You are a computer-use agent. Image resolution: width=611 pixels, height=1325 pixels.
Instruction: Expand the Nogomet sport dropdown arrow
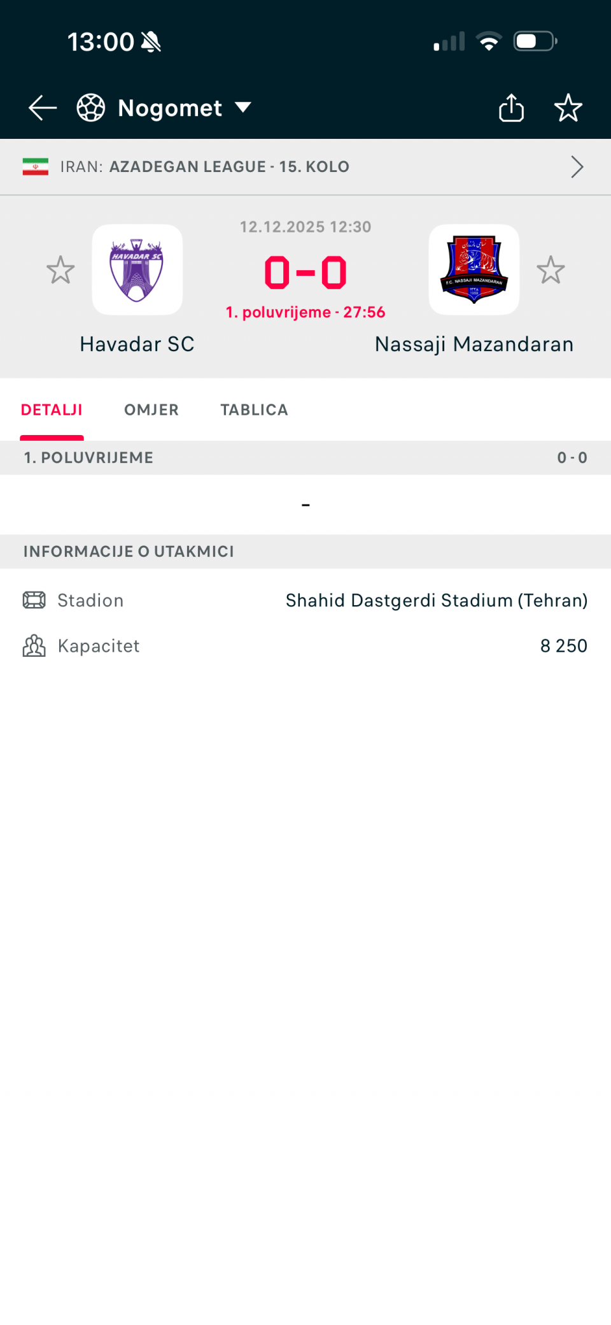click(x=243, y=107)
